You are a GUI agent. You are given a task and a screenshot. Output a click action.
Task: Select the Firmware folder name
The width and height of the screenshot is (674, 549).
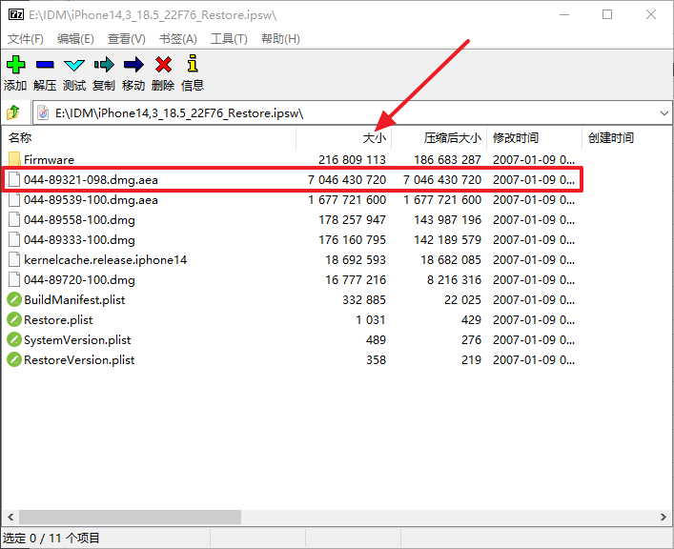pyautogui.click(x=49, y=159)
